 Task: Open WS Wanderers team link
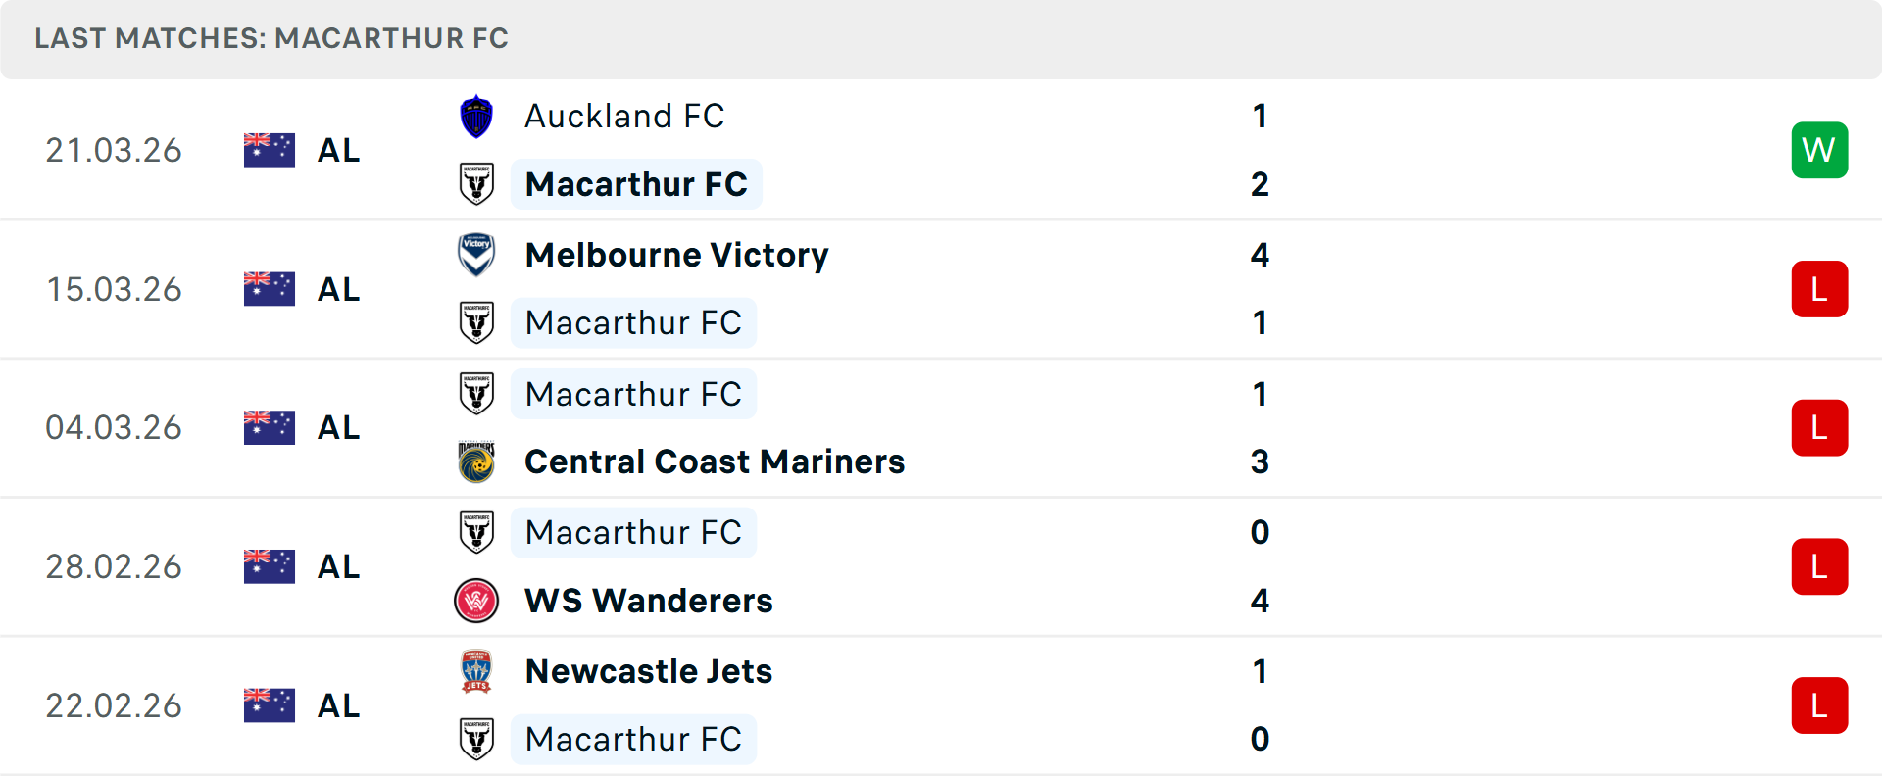tap(649, 601)
